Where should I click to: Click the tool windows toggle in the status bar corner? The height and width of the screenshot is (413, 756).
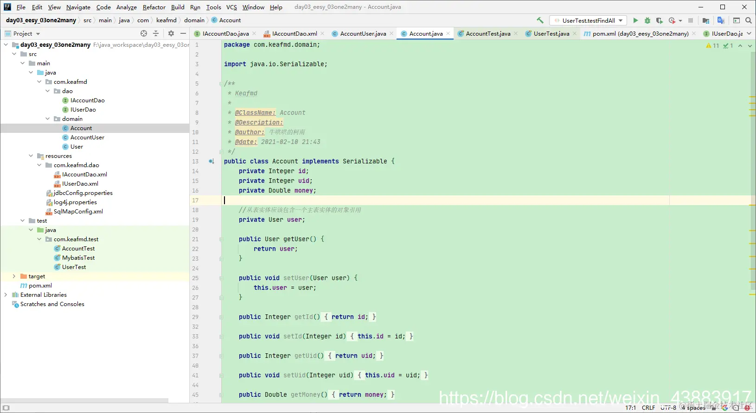[6, 408]
